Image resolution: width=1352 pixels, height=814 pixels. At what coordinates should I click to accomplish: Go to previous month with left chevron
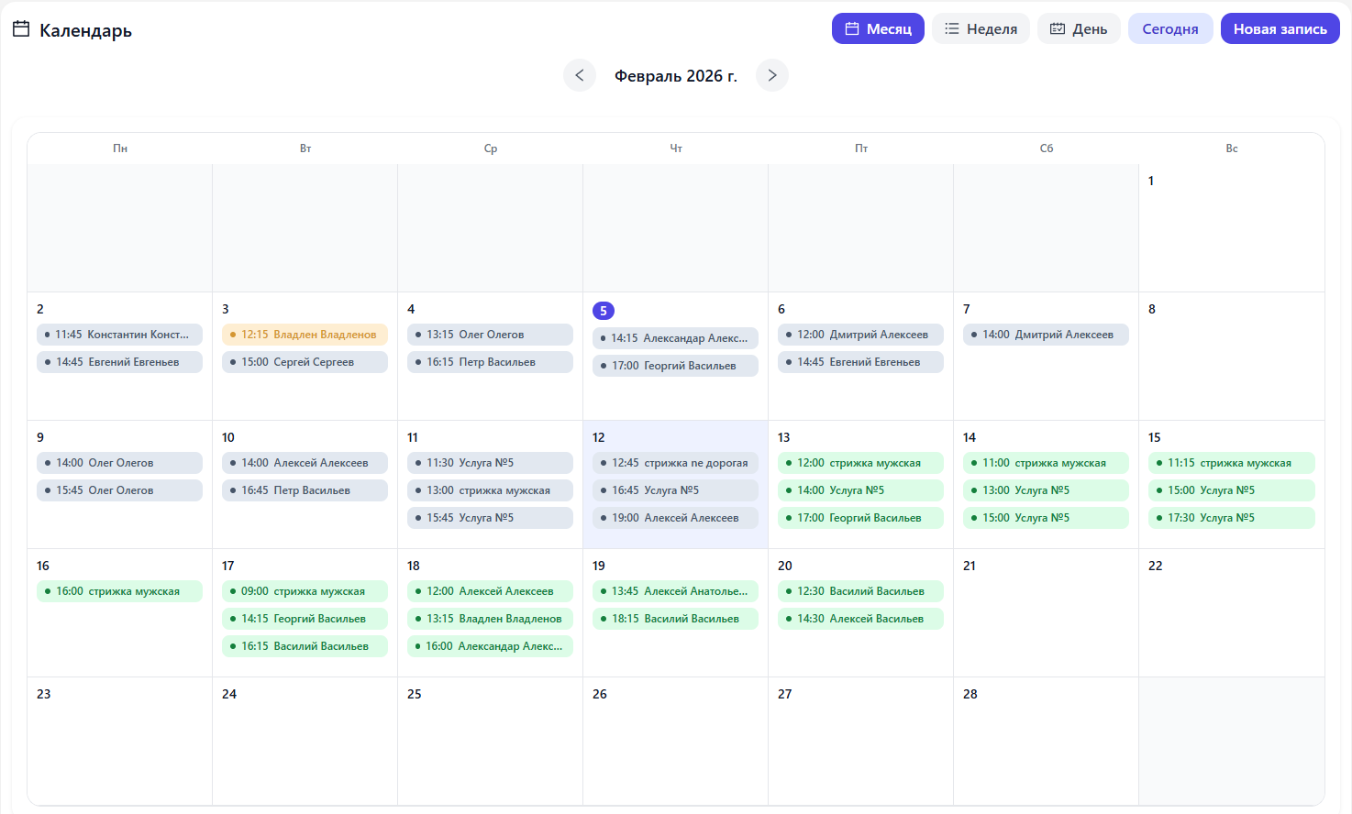(x=580, y=75)
